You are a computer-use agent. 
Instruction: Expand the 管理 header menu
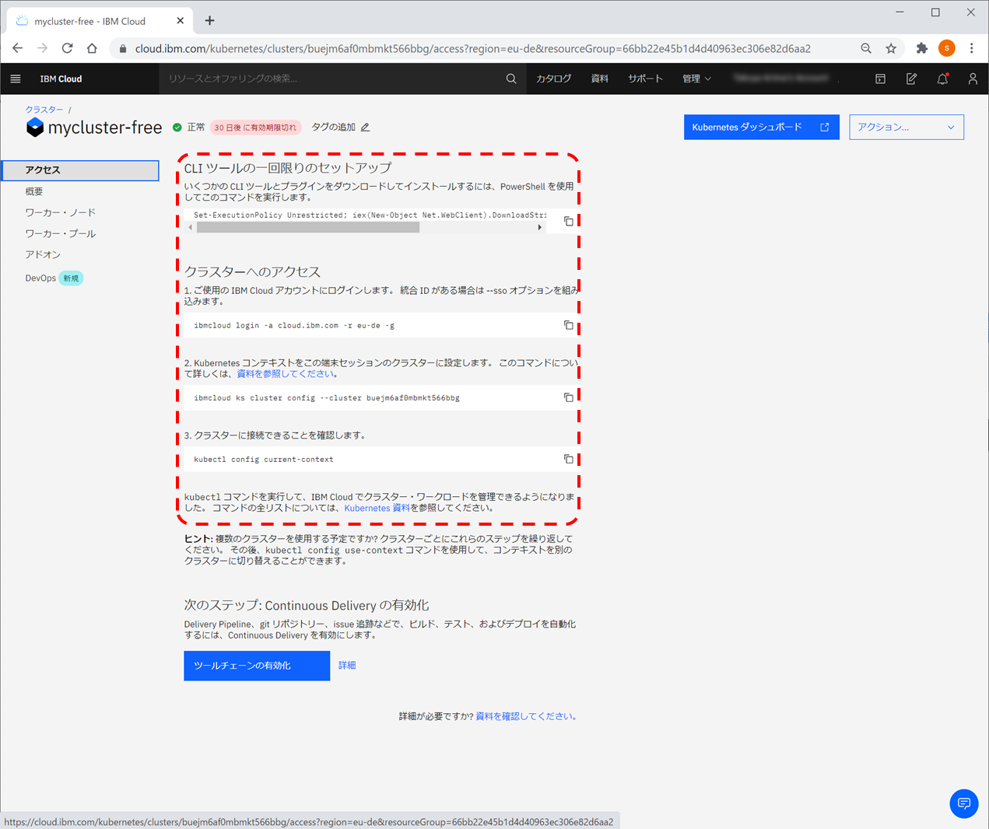[696, 79]
